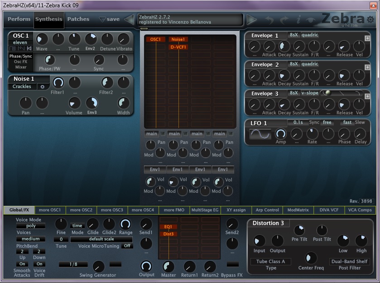Select the Osc FX section label
The height and width of the screenshot is (283, 380).
(20, 62)
